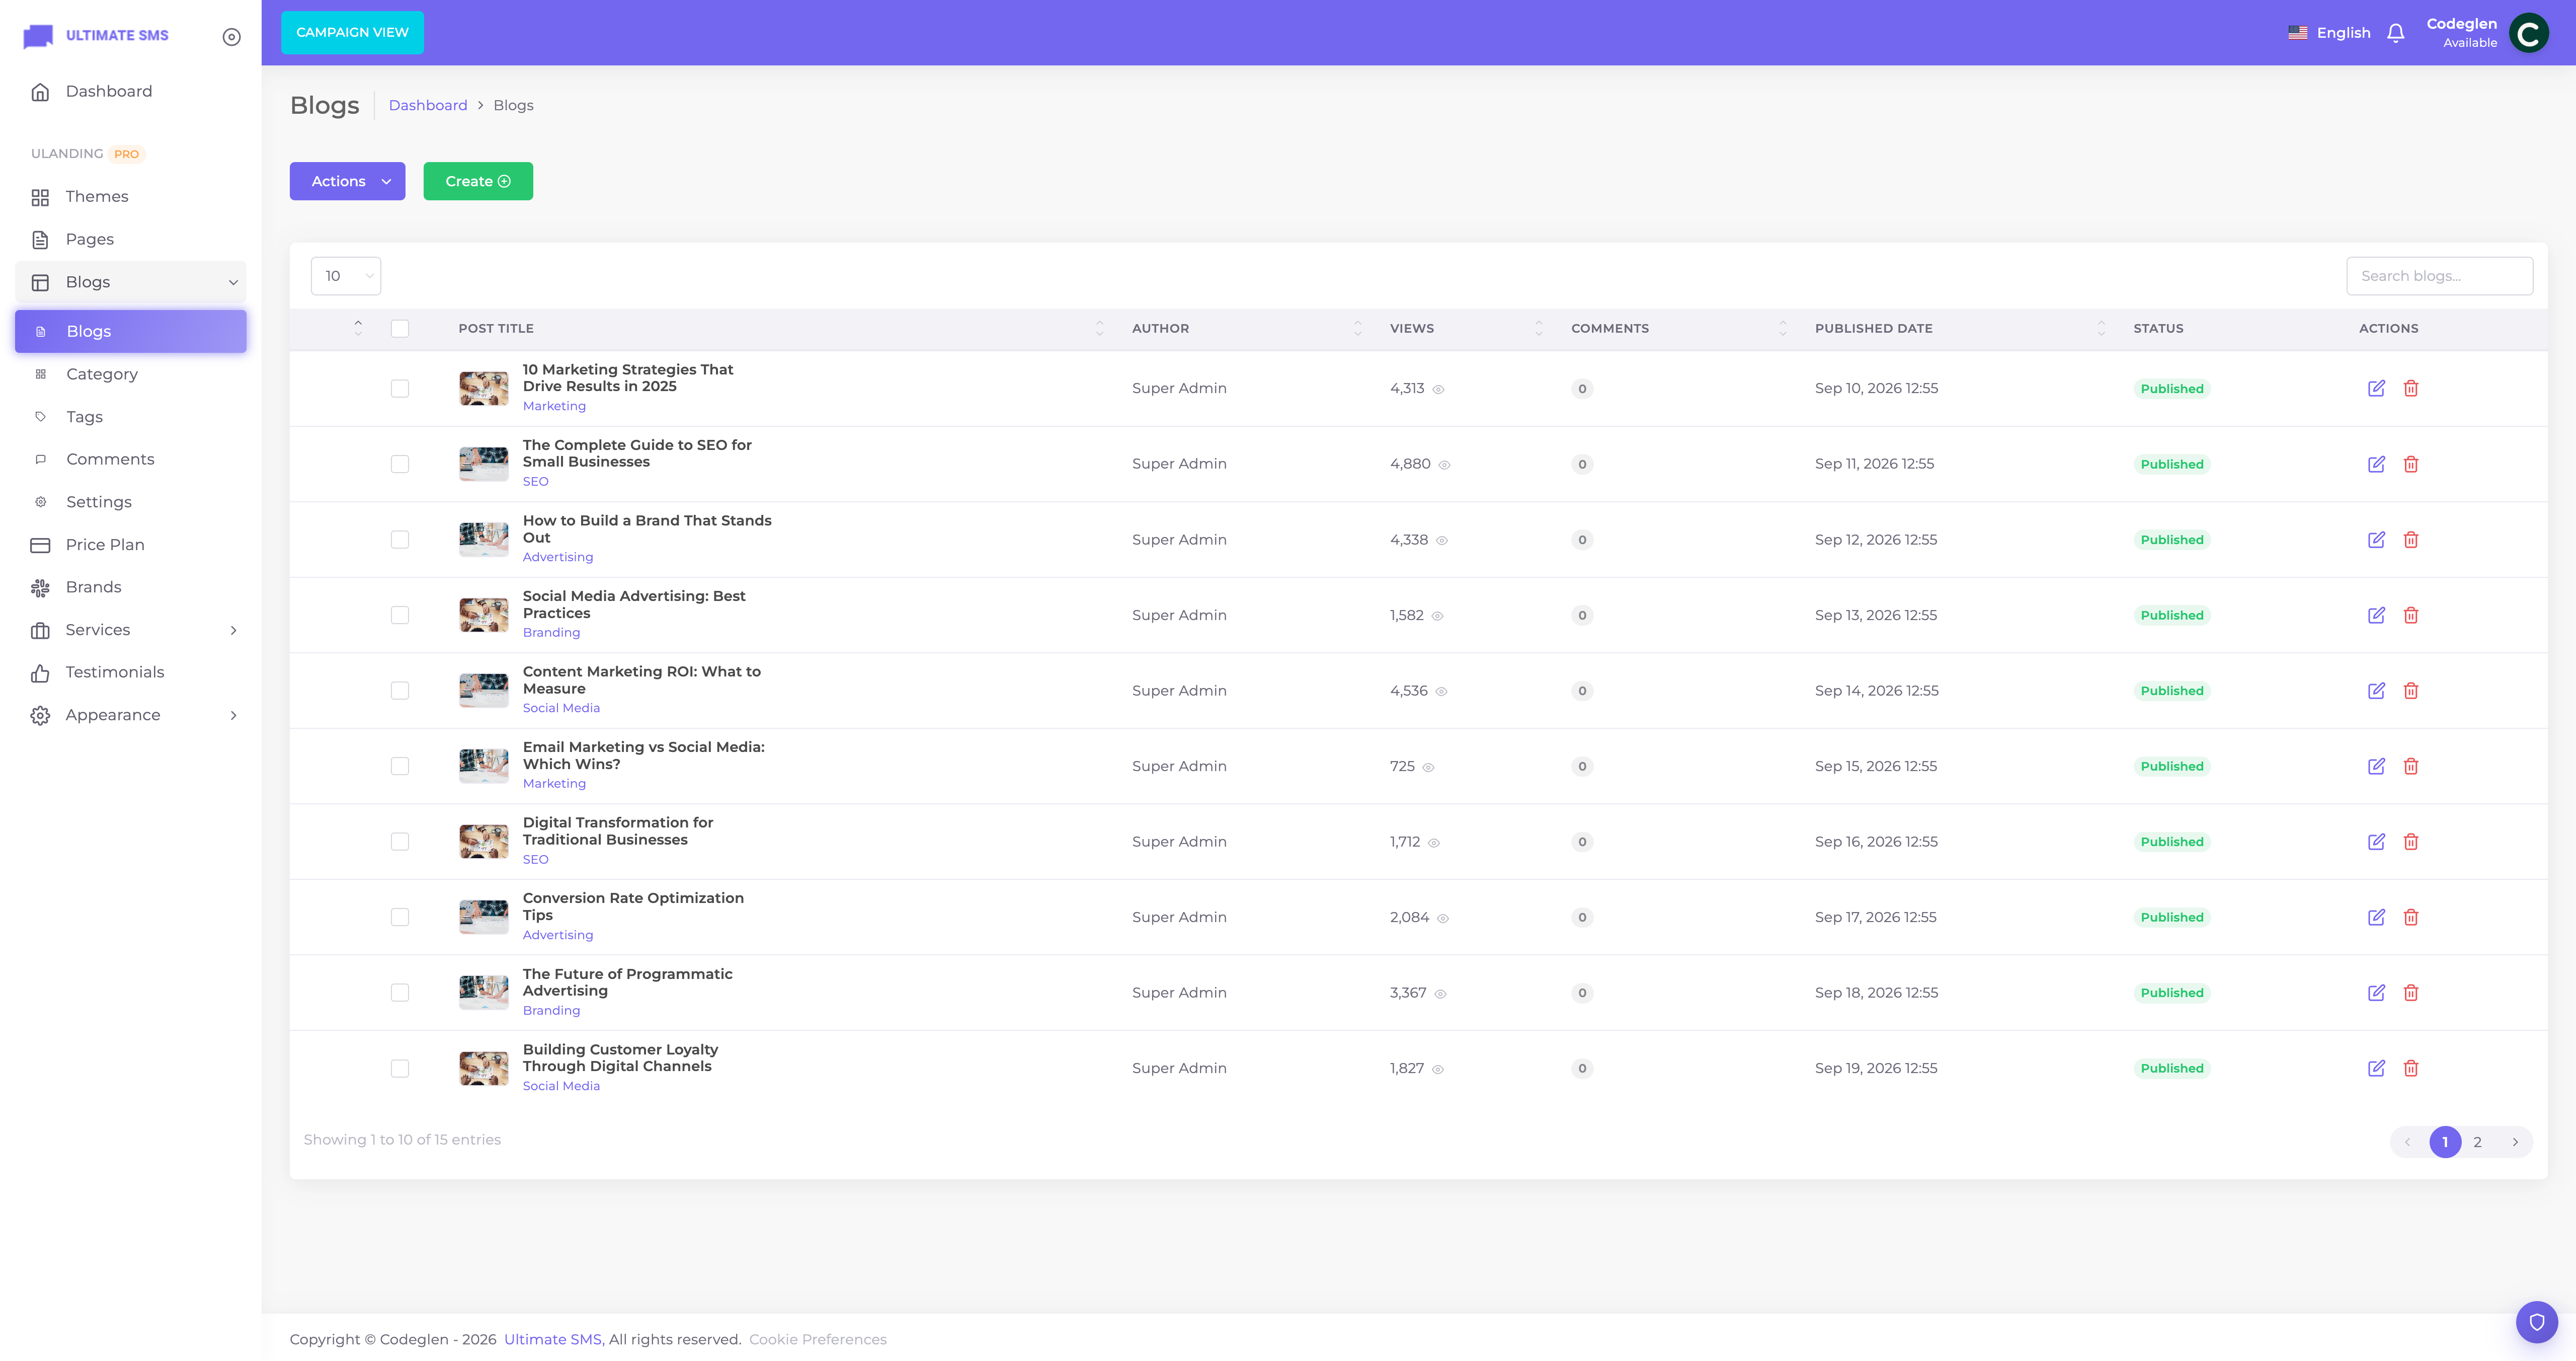Click the shield icon at bottom right

click(2536, 1322)
